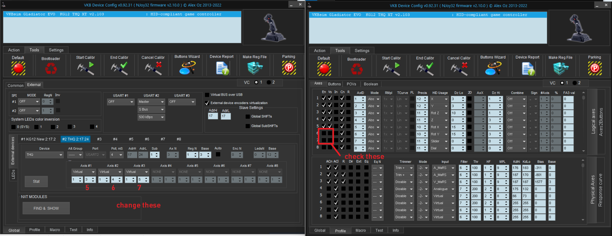Viewport: 612px width, 236px height.
Task: Click the Bootloader icon in the left window
Action: 51,69
